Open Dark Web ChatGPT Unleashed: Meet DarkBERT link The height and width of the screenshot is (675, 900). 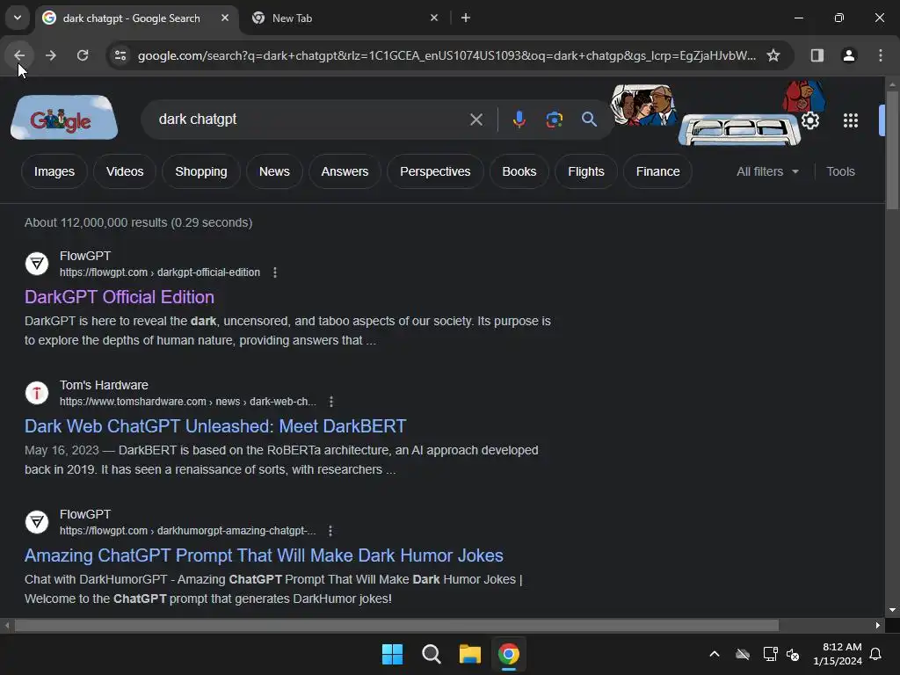[215, 426]
